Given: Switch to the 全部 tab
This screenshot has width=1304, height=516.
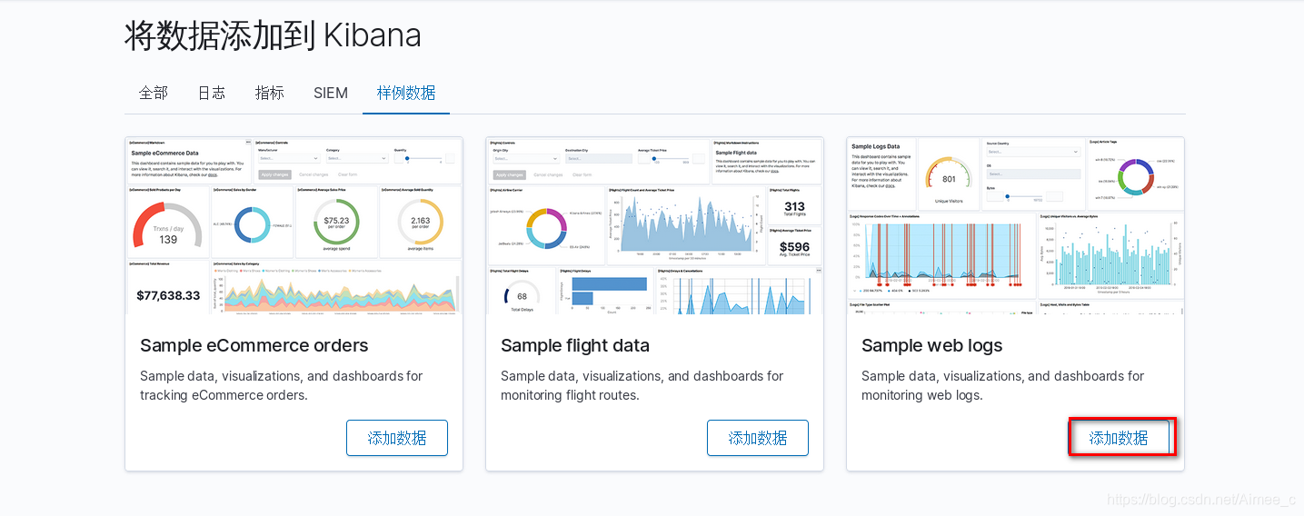Looking at the screenshot, I should [154, 93].
